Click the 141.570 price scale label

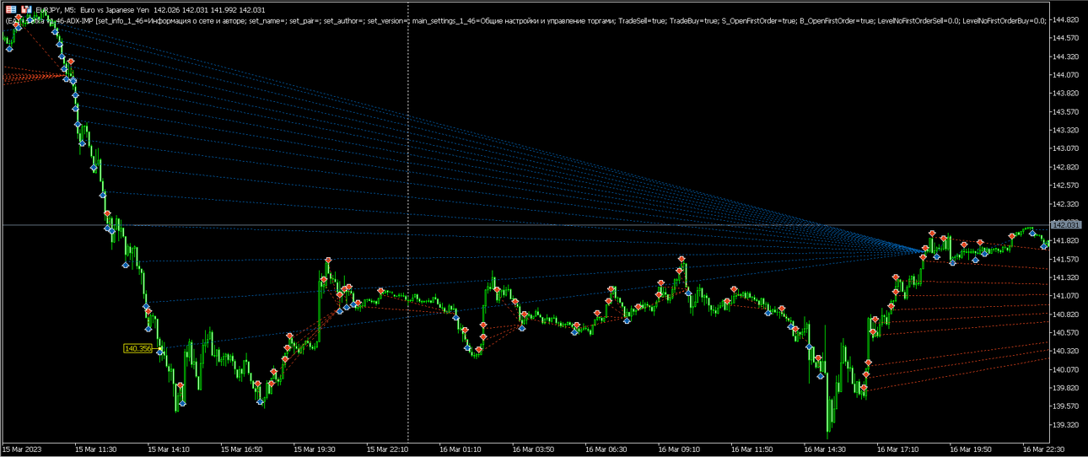1066,259
